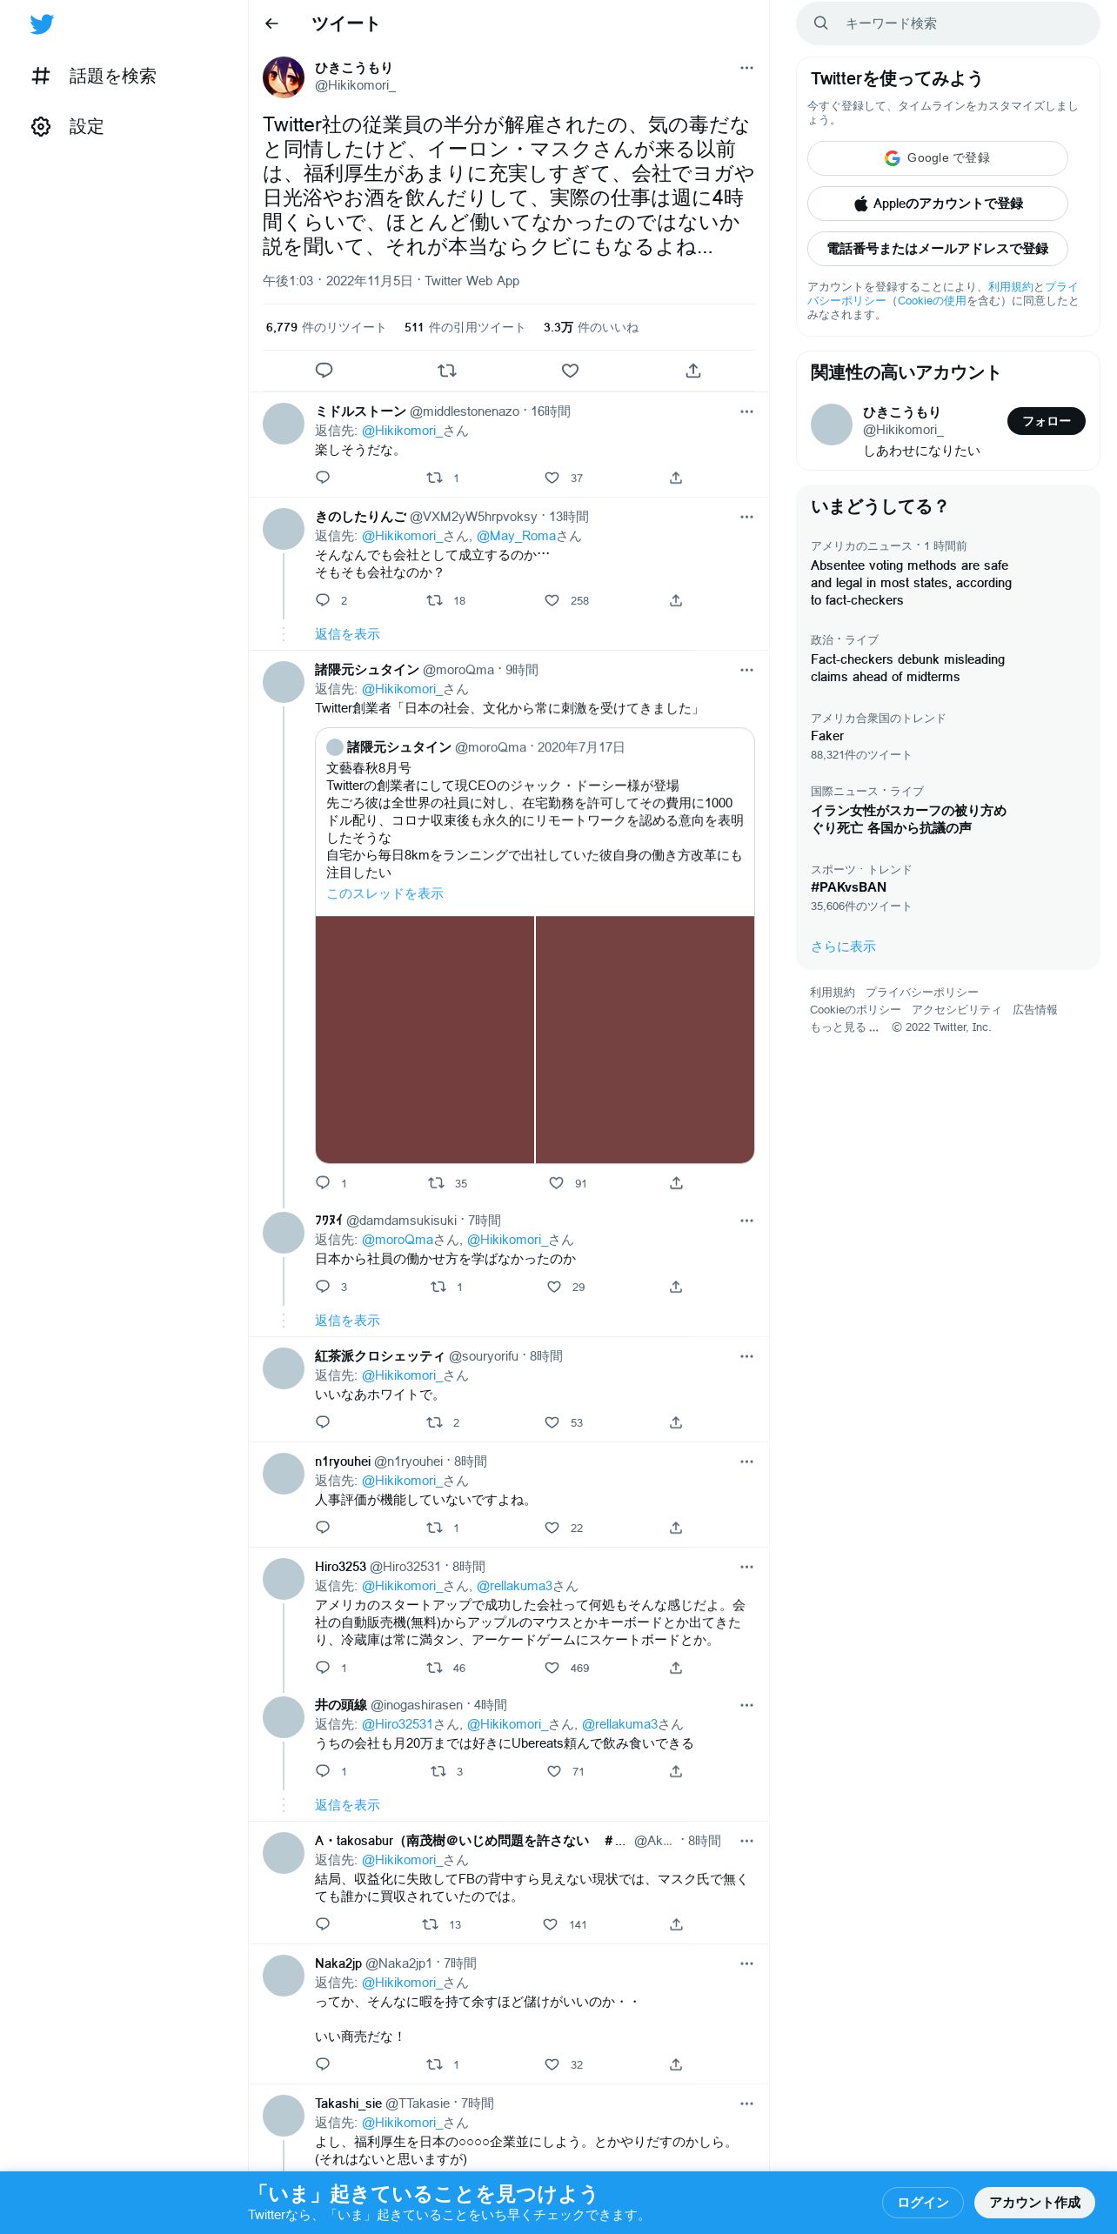This screenshot has width=1117, height=2234.
Task: Retweet the Hiro3253 reply
Action: (434, 1668)
